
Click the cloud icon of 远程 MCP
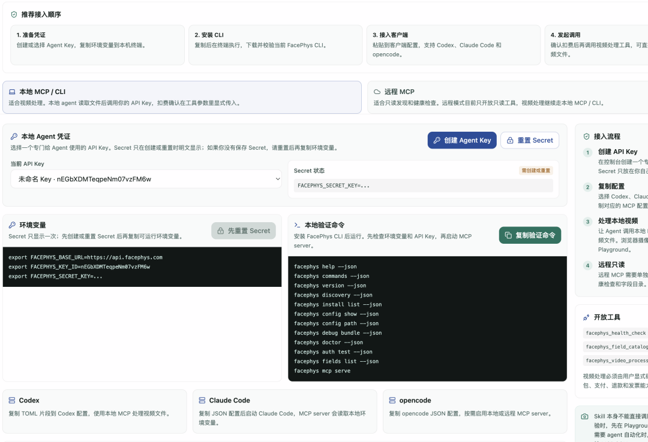(377, 92)
